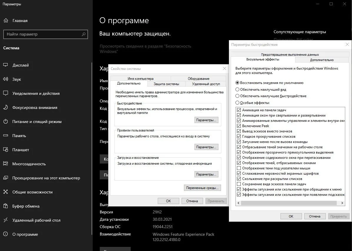Screen dimensions: 352x251
Task: Enable Отображение тени под указателем мыши
Action: click(239, 168)
